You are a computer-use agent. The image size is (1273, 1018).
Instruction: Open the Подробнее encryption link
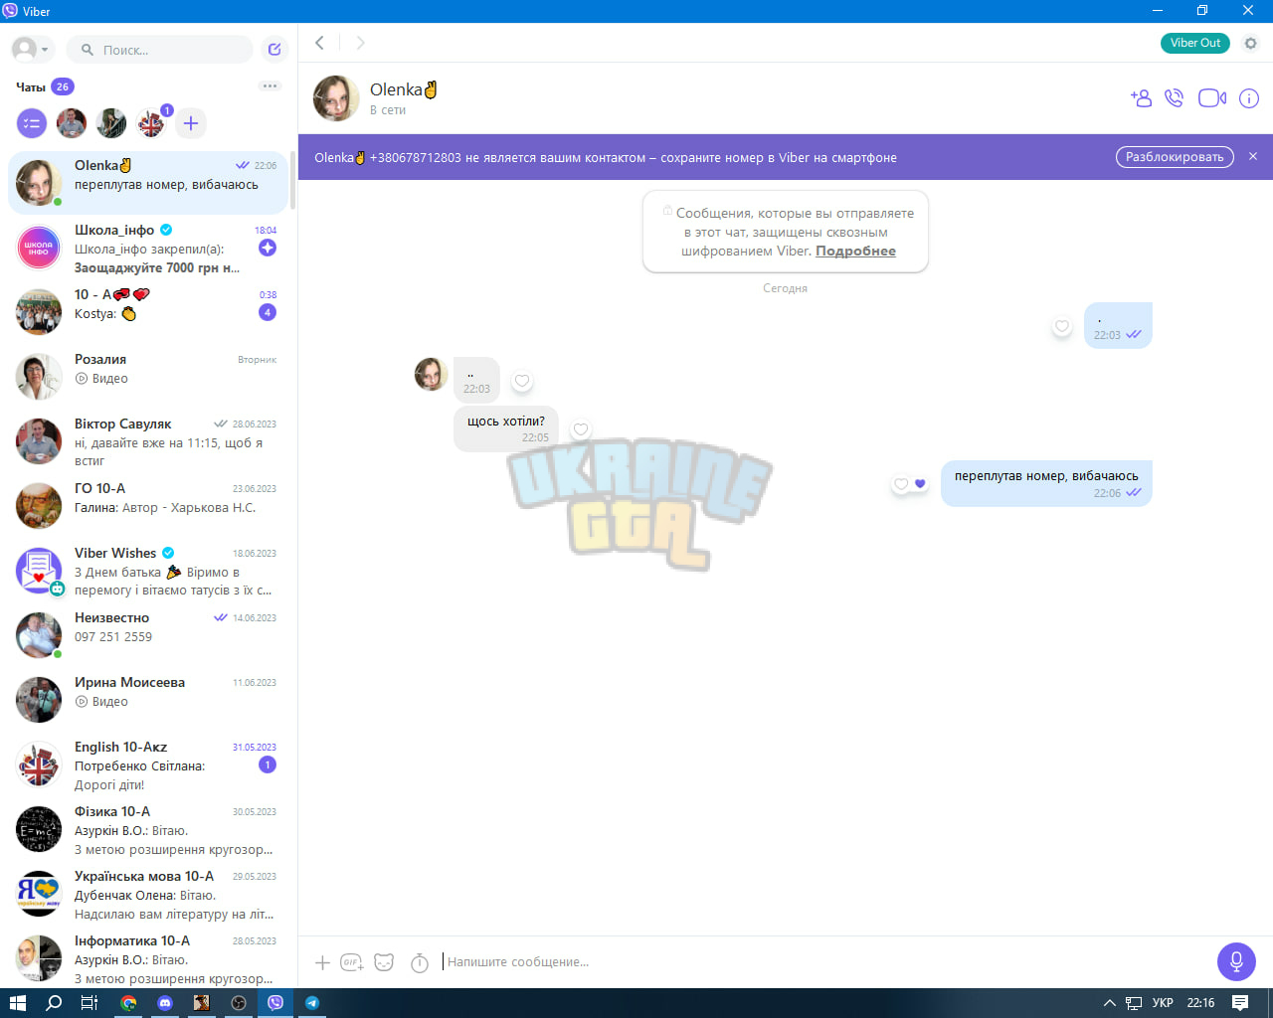(x=855, y=251)
